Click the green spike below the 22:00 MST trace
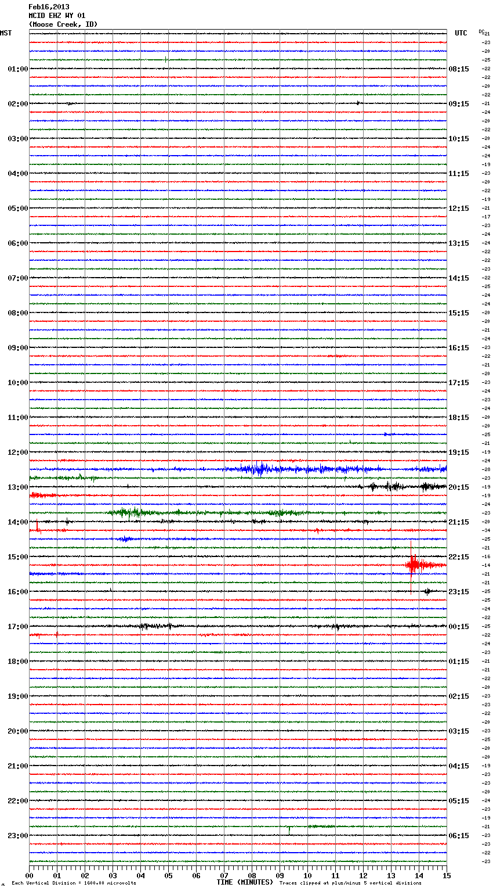Image resolution: width=493 pixels, height=891 pixels. coord(289,830)
